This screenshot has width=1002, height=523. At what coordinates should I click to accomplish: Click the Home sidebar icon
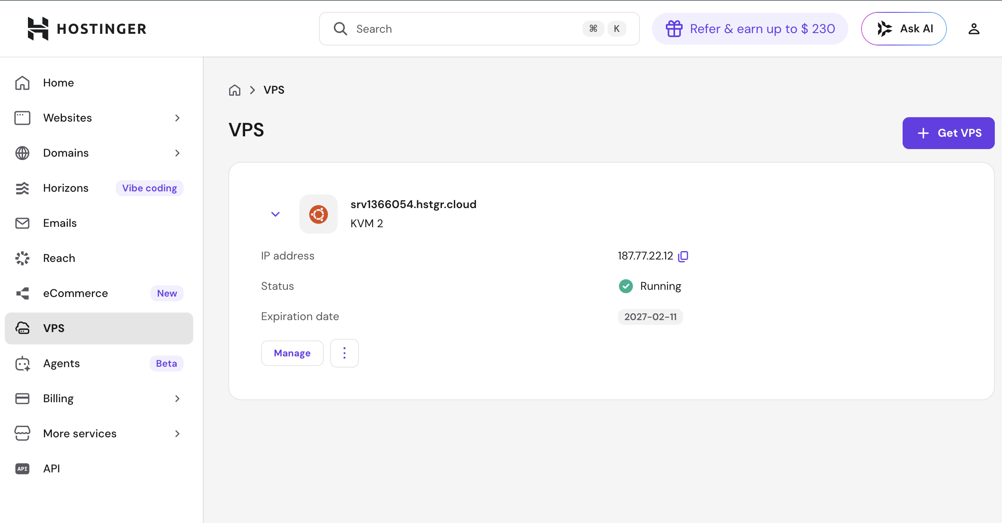click(x=22, y=83)
